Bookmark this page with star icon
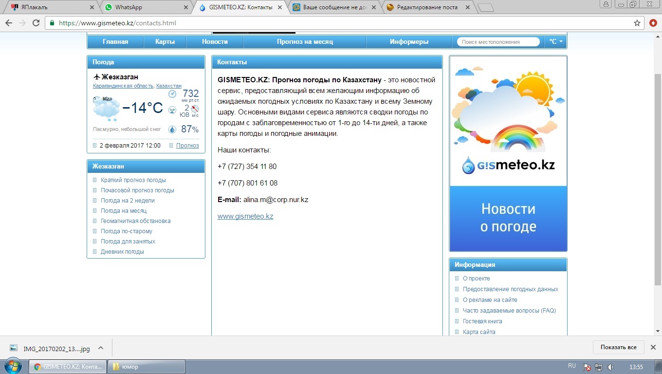The image size is (662, 374). 637,23
